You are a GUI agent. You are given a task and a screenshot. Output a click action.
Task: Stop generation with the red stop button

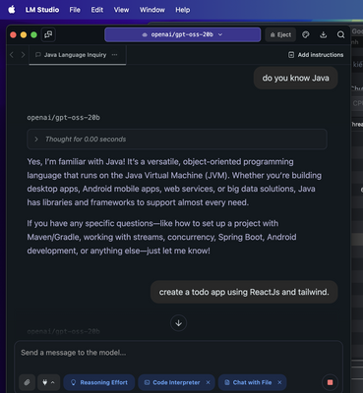coord(331,382)
